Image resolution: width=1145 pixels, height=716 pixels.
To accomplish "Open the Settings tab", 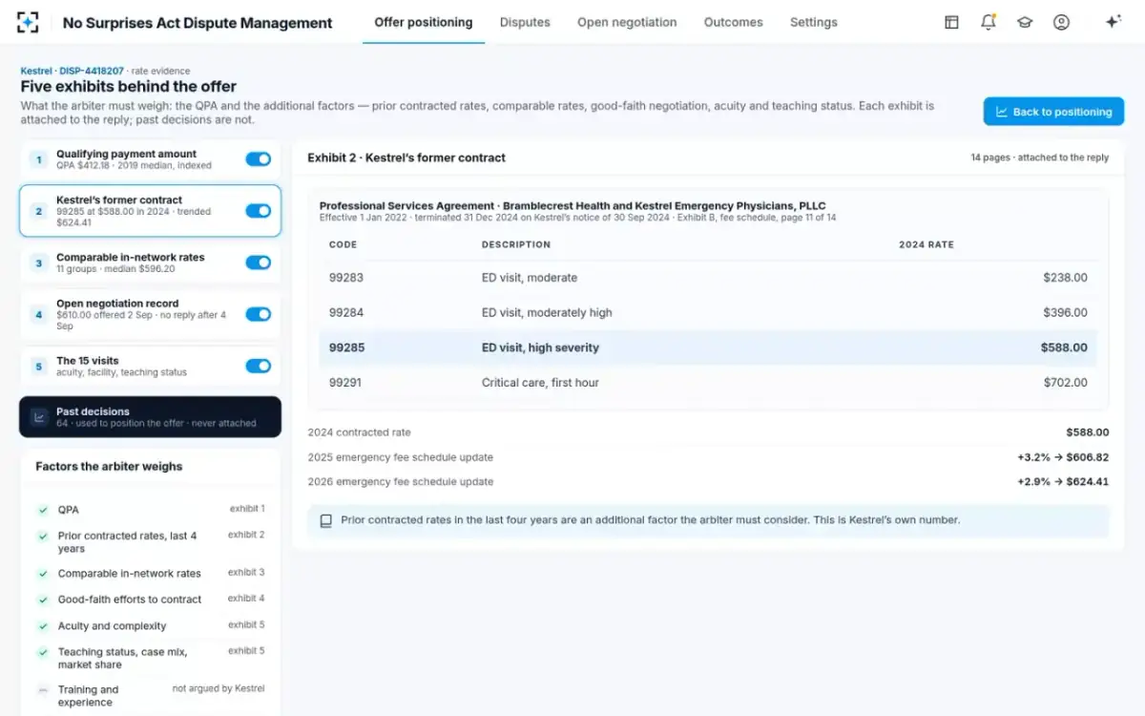I will [x=814, y=22].
